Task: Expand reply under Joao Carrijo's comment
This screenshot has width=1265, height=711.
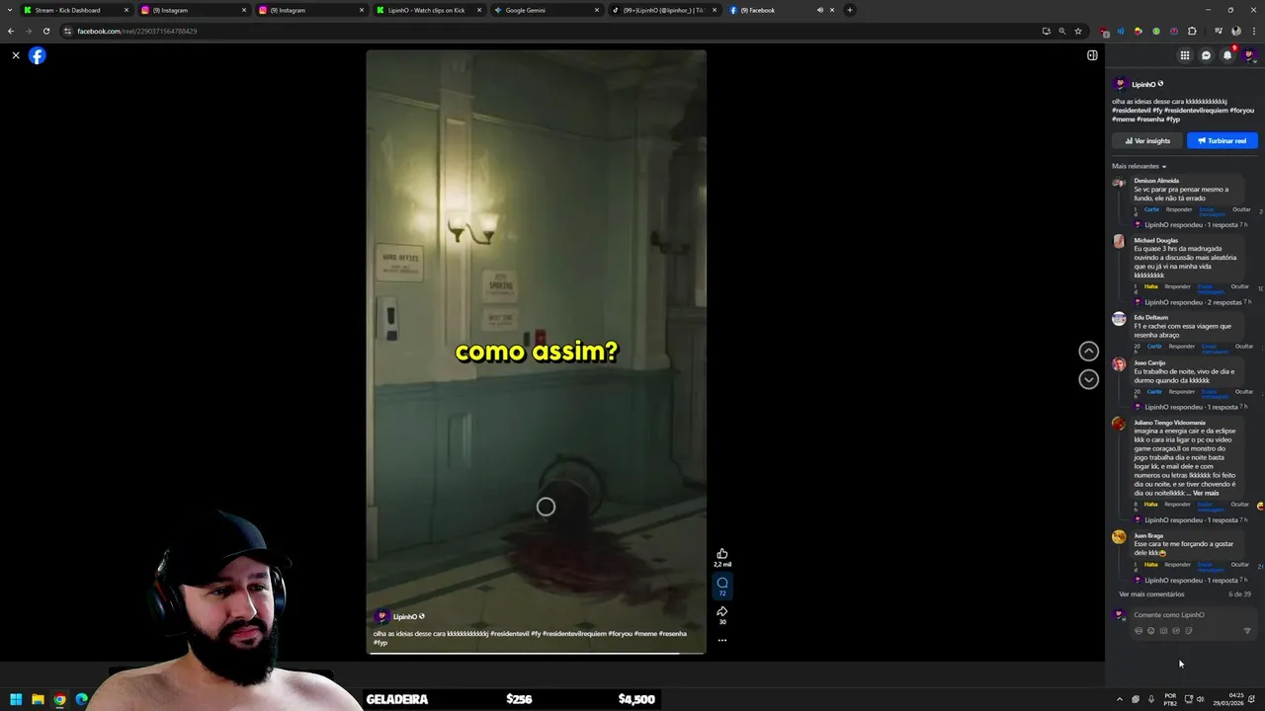Action: (1191, 407)
